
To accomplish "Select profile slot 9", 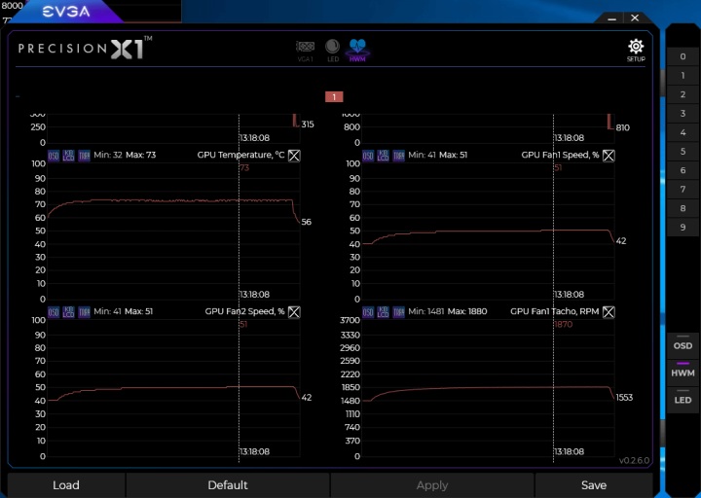I will [683, 228].
